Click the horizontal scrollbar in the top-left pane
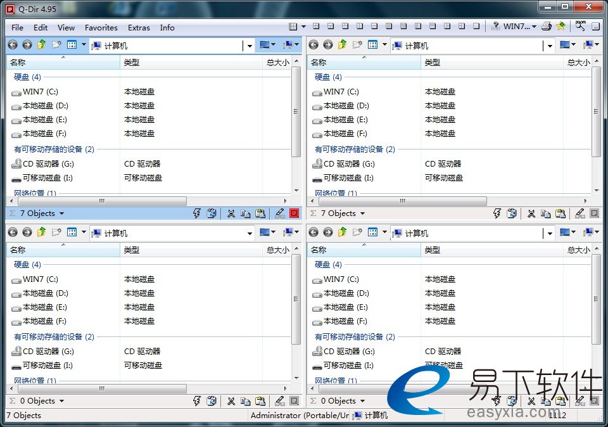The height and width of the screenshot is (427, 608). (x=103, y=201)
